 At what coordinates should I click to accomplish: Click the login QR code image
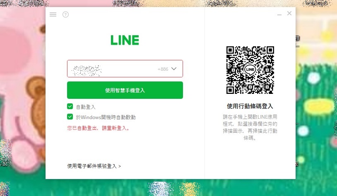[x=250, y=70]
